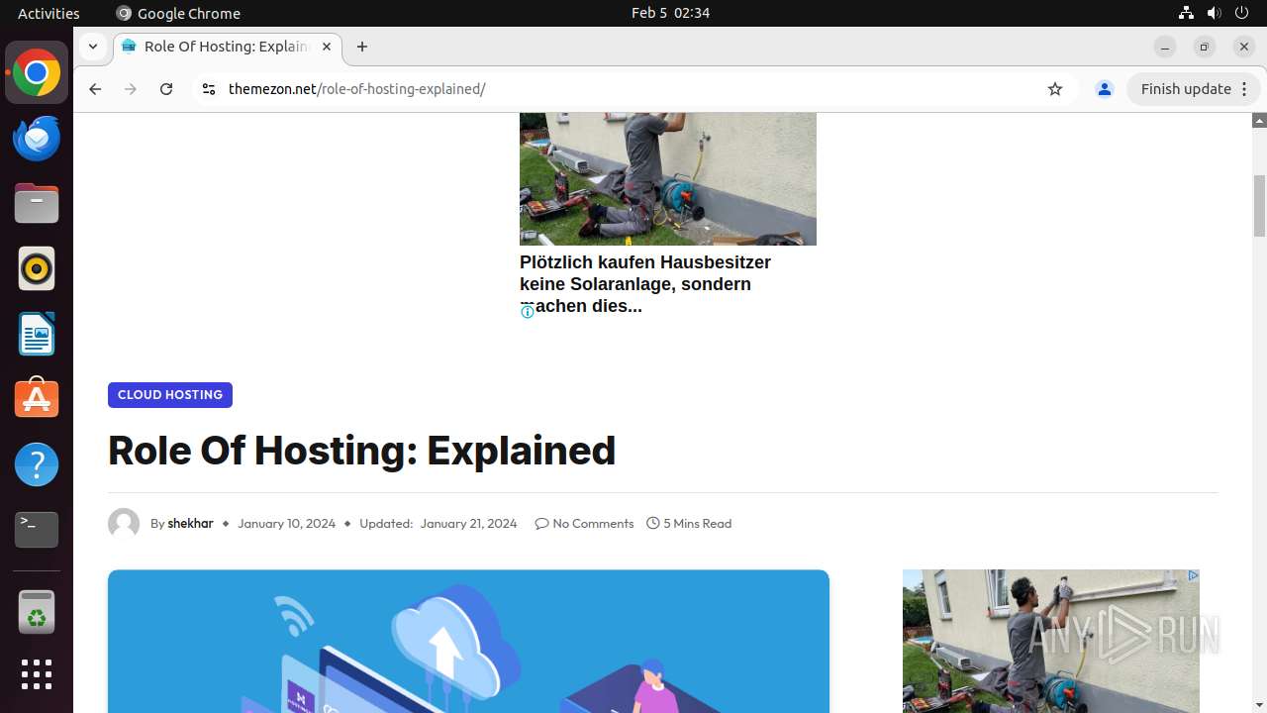Restore the Chrome window size
This screenshot has width=1267, height=713.
click(x=1205, y=47)
